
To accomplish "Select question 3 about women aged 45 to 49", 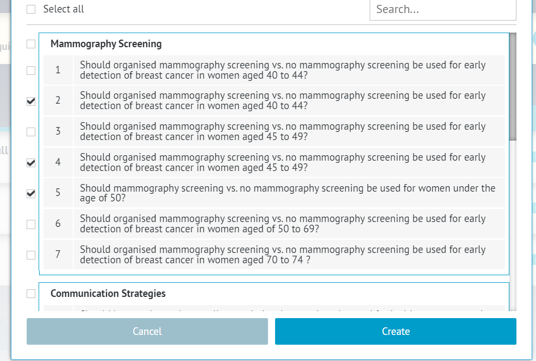I will click(x=283, y=131).
